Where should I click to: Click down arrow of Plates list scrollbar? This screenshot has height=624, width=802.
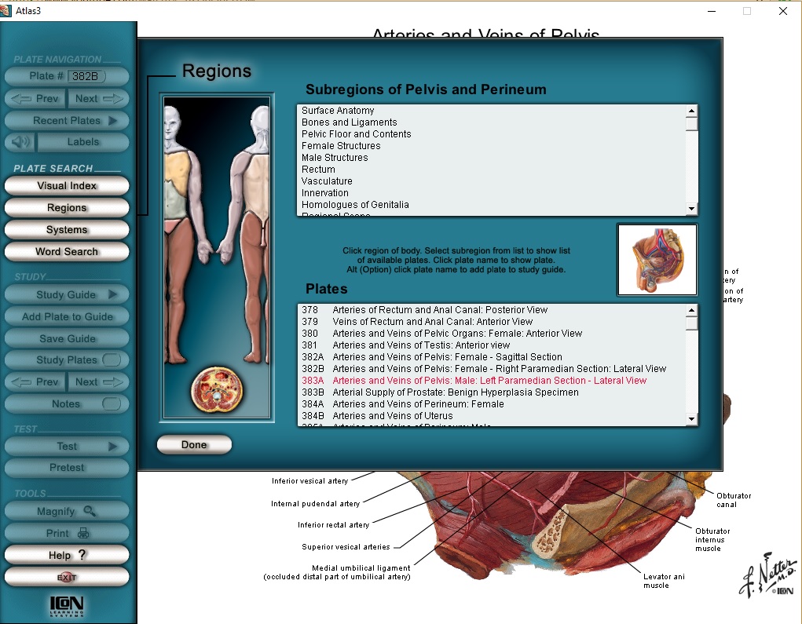[691, 419]
